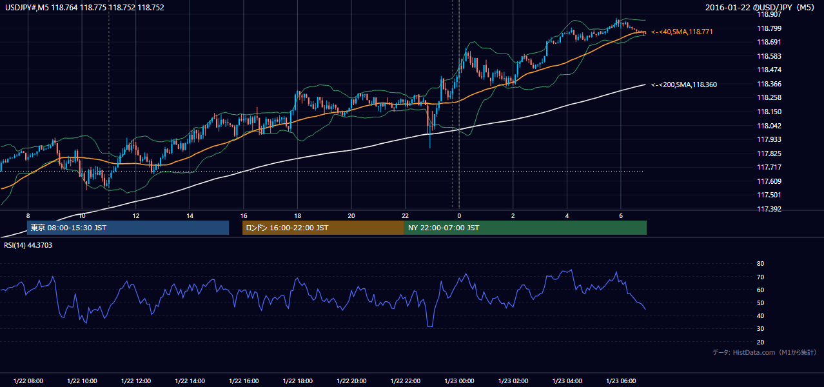Image resolution: width=824 pixels, height=387 pixels.
Task: Click price level 117.392 on the axis
Action: pos(769,209)
